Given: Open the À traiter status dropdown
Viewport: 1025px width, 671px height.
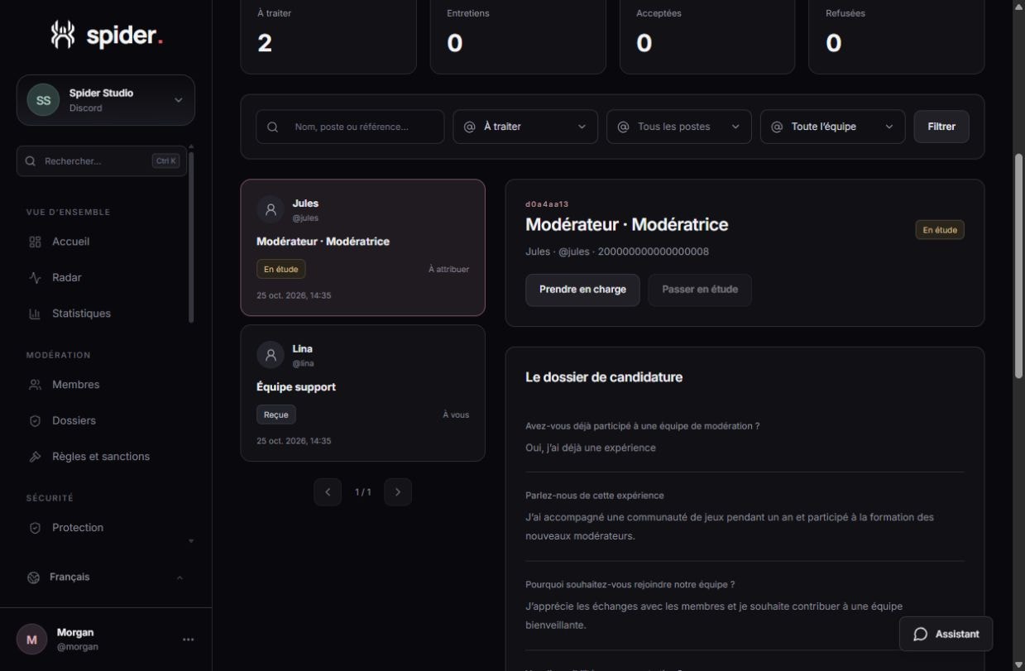Looking at the screenshot, I should pos(525,127).
